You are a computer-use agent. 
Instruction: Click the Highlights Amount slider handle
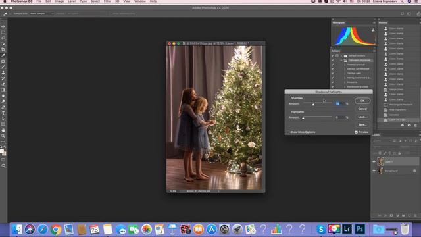(x=303, y=118)
